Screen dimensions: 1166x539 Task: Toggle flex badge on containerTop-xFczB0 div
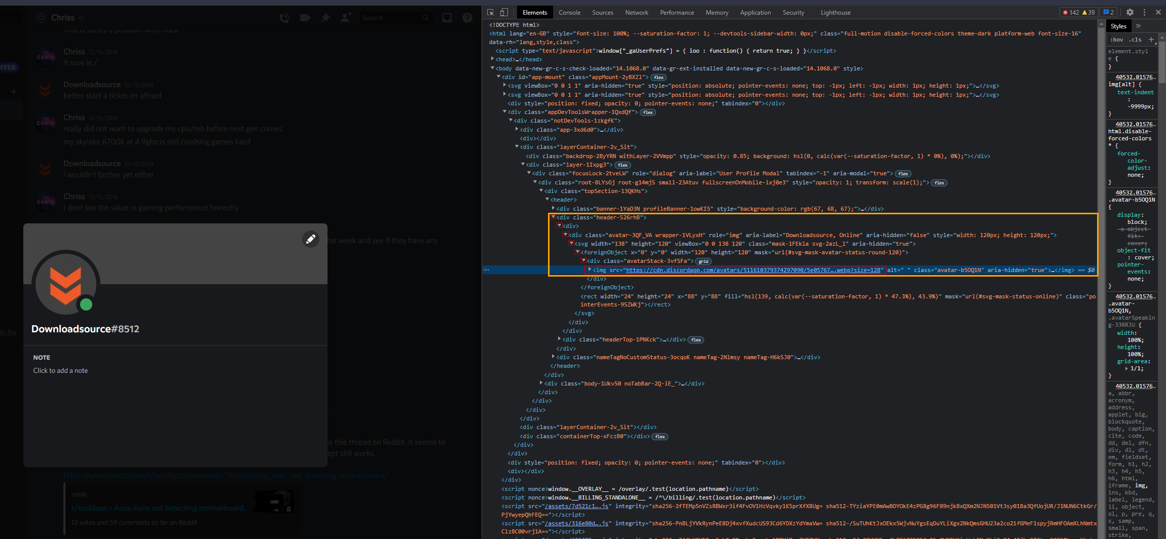point(660,437)
